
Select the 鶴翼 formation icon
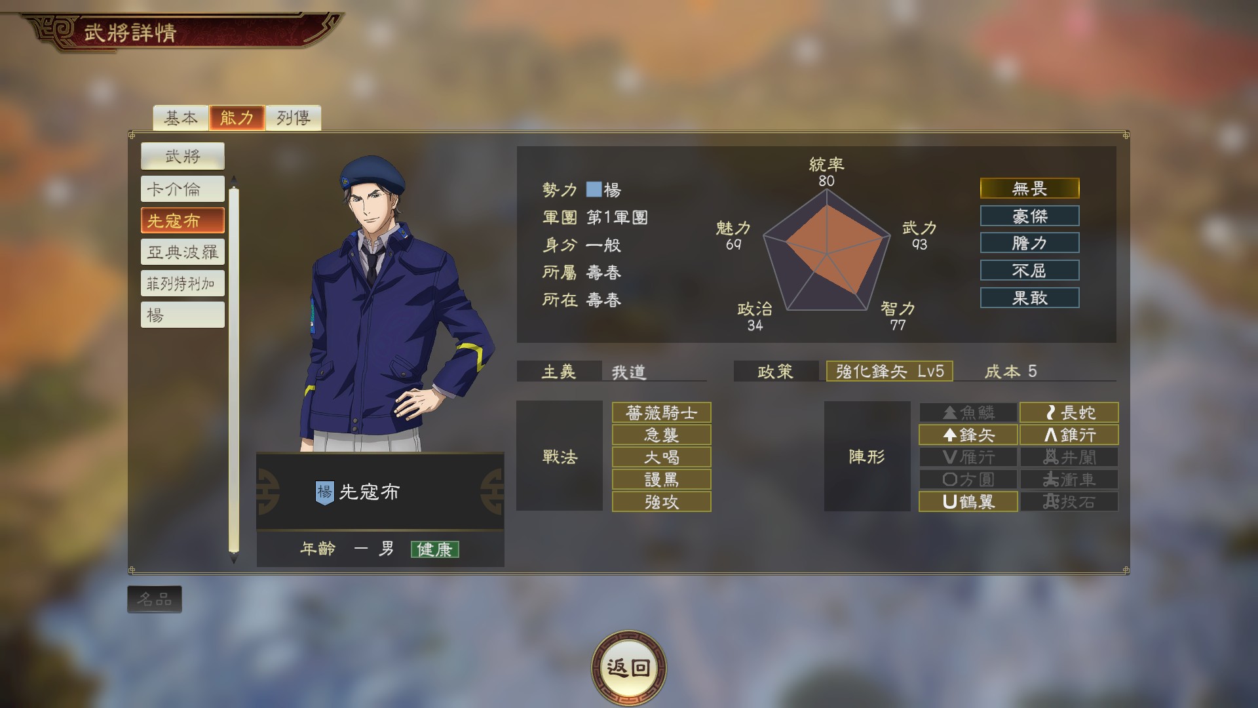(968, 501)
